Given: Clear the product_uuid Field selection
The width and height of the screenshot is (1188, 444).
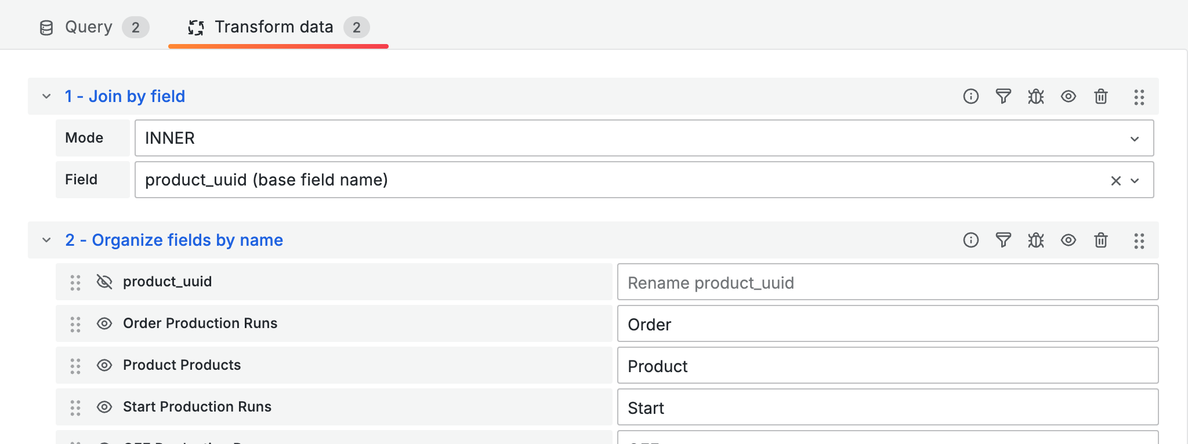Looking at the screenshot, I should [1115, 181].
